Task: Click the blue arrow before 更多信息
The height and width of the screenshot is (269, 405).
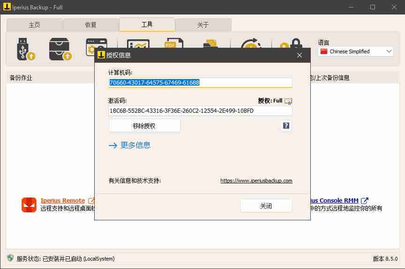Action: [x=113, y=145]
